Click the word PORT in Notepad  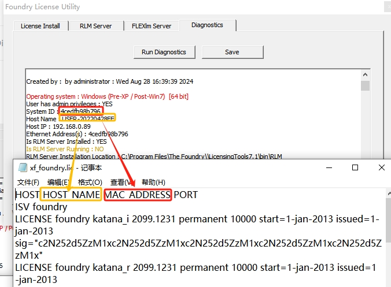pyautogui.click(x=186, y=195)
